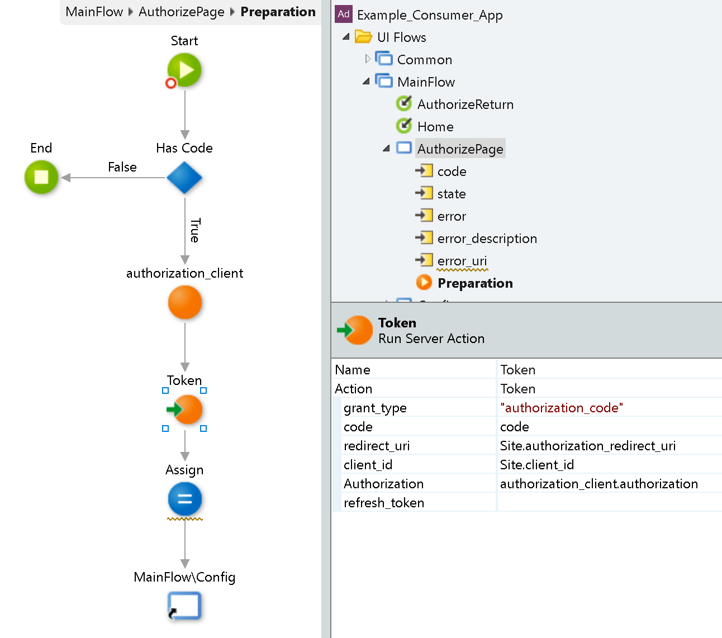The height and width of the screenshot is (638, 722).
Task: Select the state input parameter
Action: 424,193
